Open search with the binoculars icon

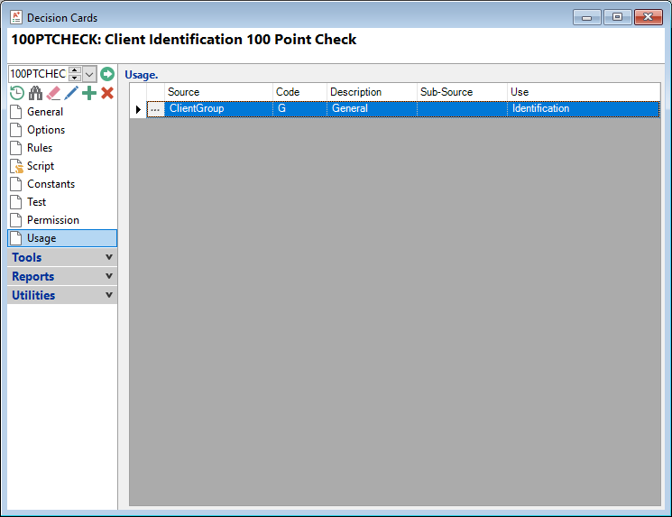(35, 93)
